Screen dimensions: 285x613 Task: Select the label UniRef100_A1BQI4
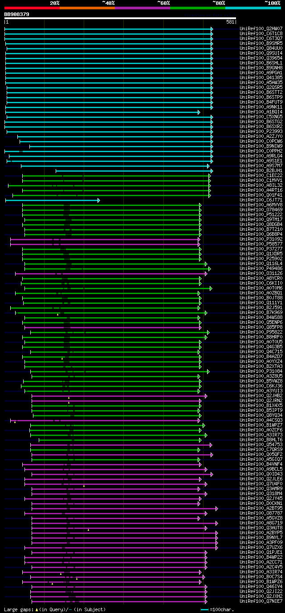pyautogui.click(x=261, y=112)
